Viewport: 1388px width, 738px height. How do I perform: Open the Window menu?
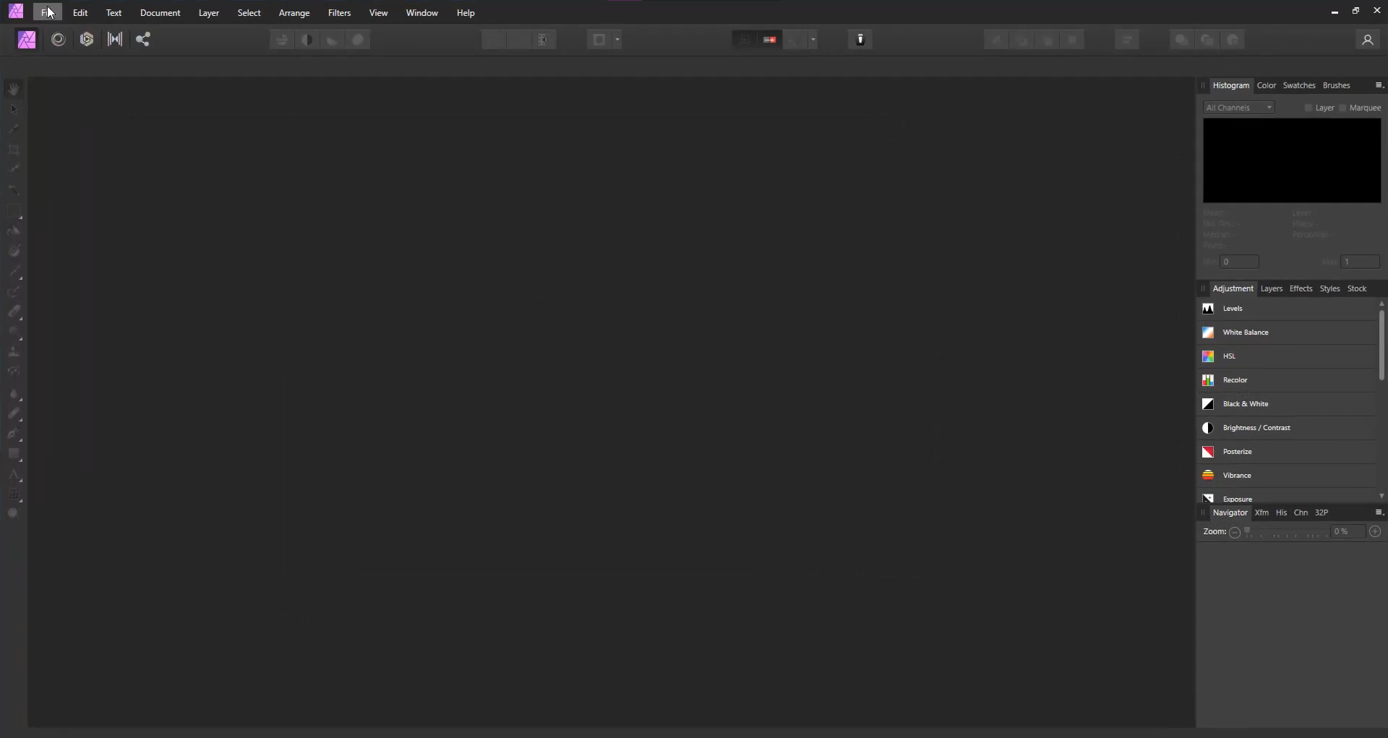tap(422, 13)
